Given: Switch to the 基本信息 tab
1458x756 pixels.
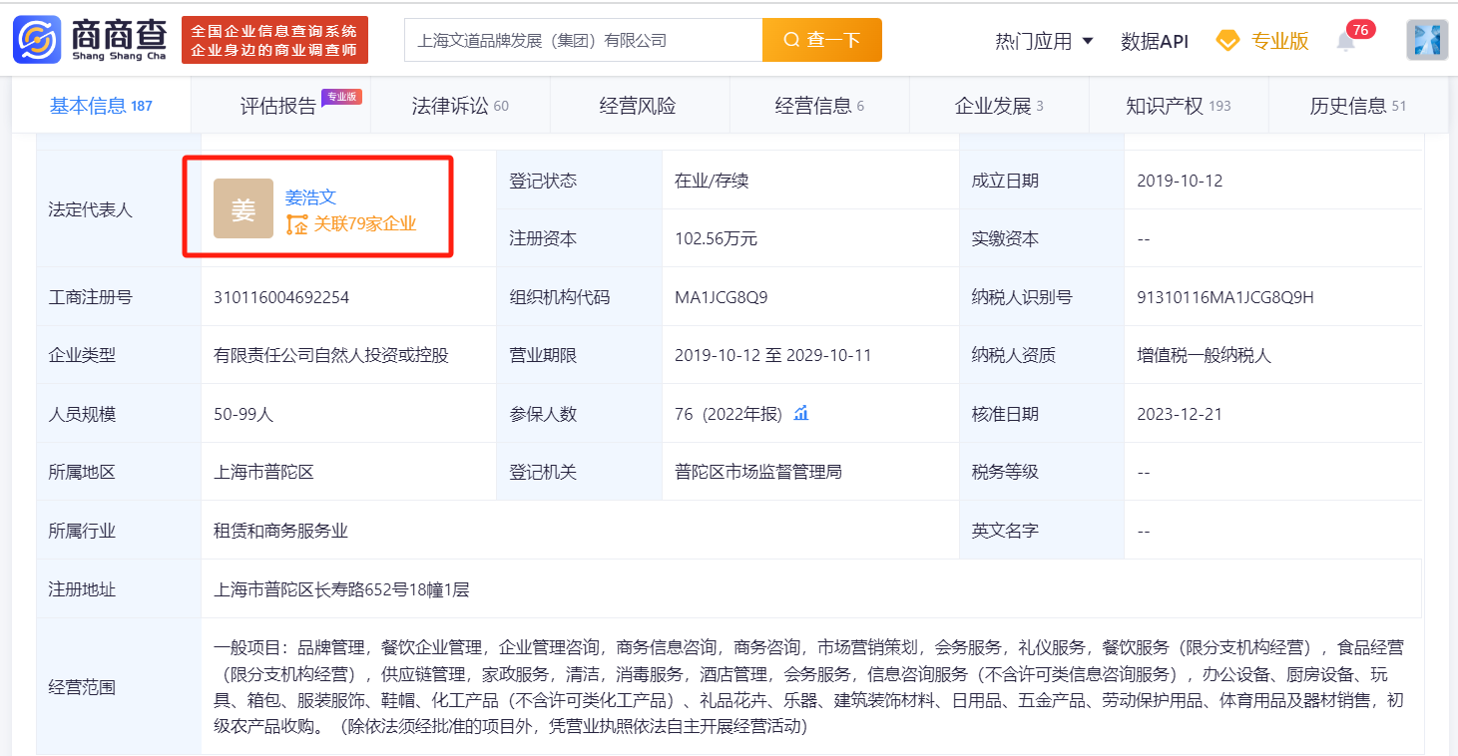Looking at the screenshot, I should coord(101,106).
